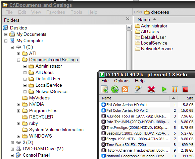Expand the NVIDIA folder node
Viewport: 195px width, 159px height.
[x=18, y=104]
